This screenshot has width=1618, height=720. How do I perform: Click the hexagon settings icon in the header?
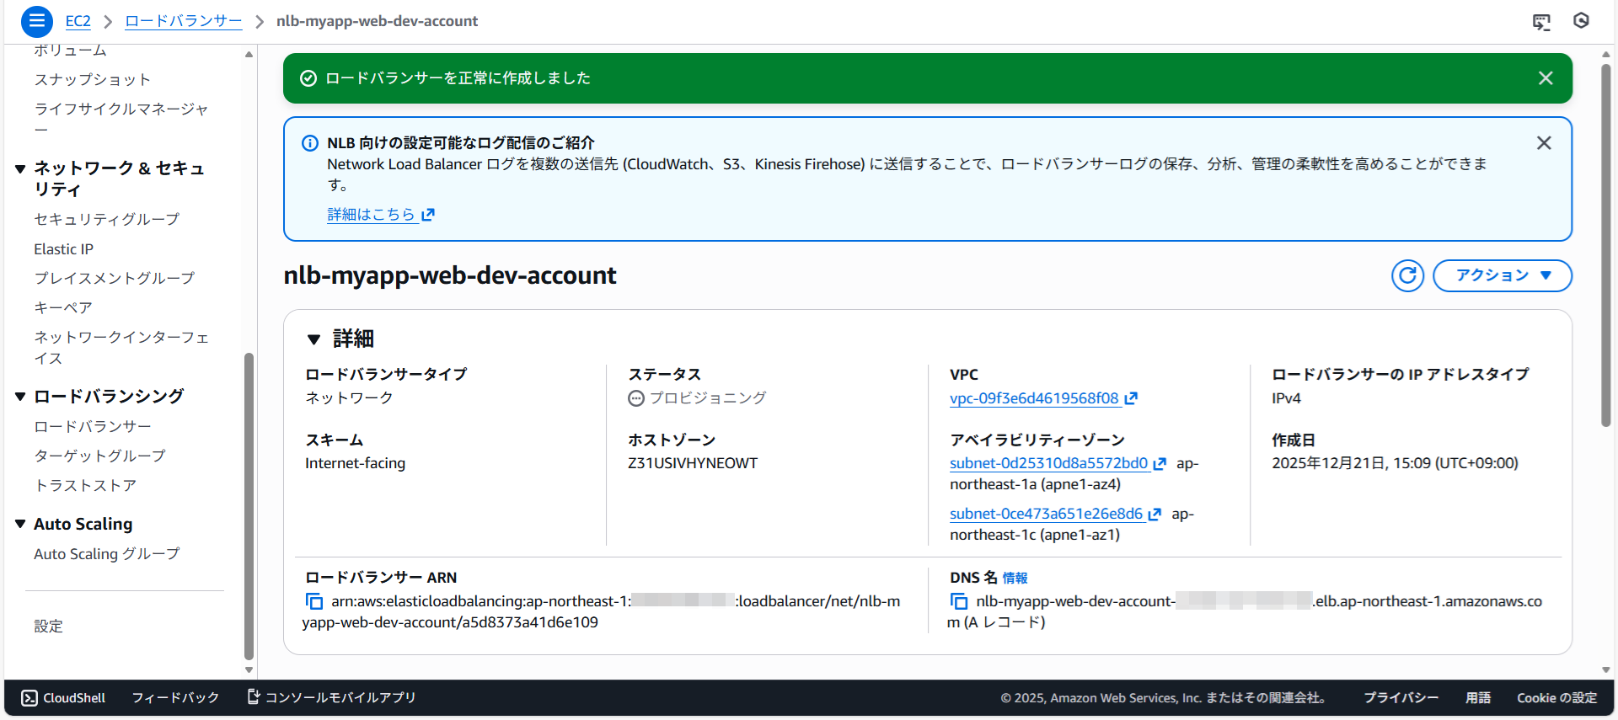1581,21
